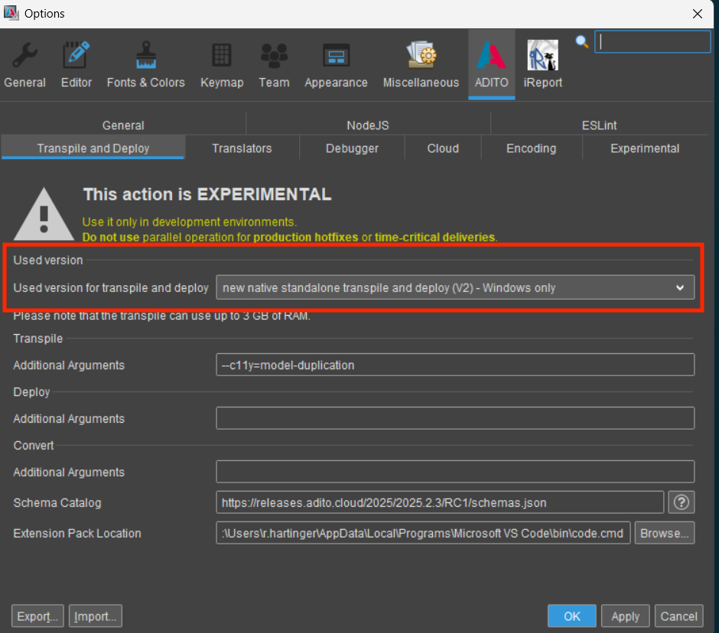Click the Export... button
The width and height of the screenshot is (719, 633).
[37, 616]
